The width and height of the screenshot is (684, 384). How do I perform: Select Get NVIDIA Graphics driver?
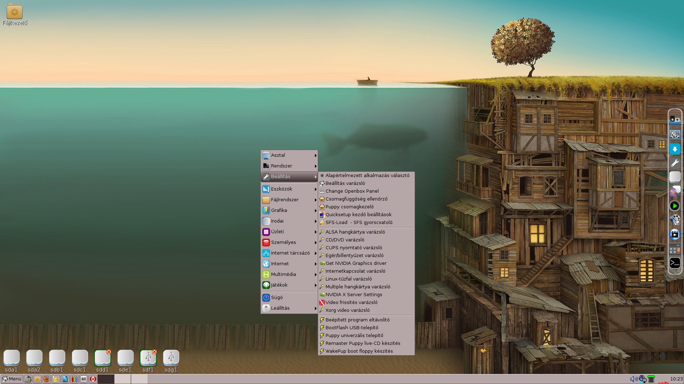tap(366, 263)
